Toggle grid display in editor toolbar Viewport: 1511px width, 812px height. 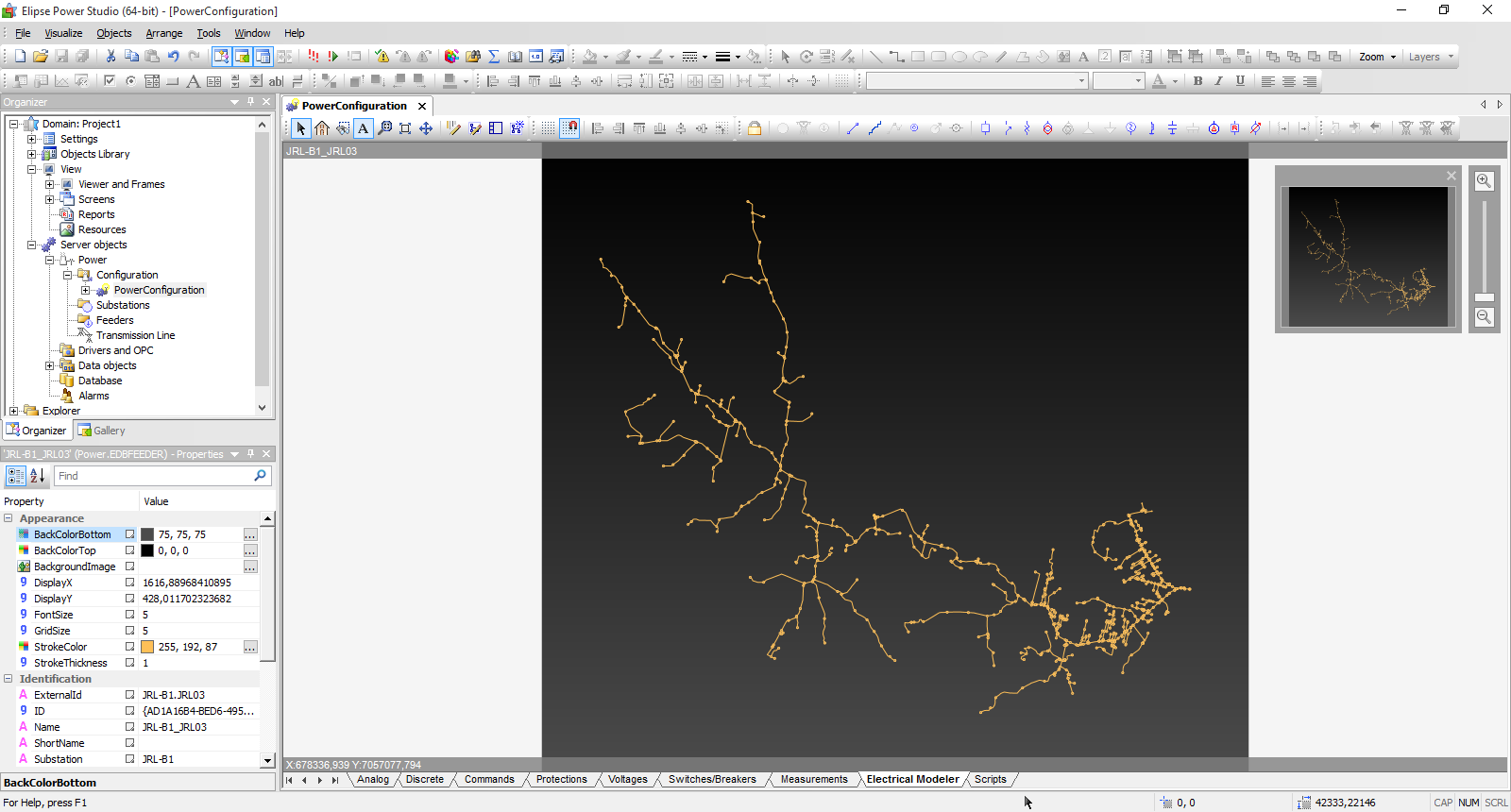[x=549, y=128]
